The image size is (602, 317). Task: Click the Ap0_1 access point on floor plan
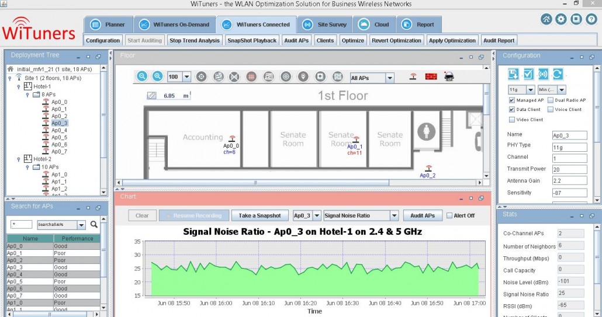356,140
